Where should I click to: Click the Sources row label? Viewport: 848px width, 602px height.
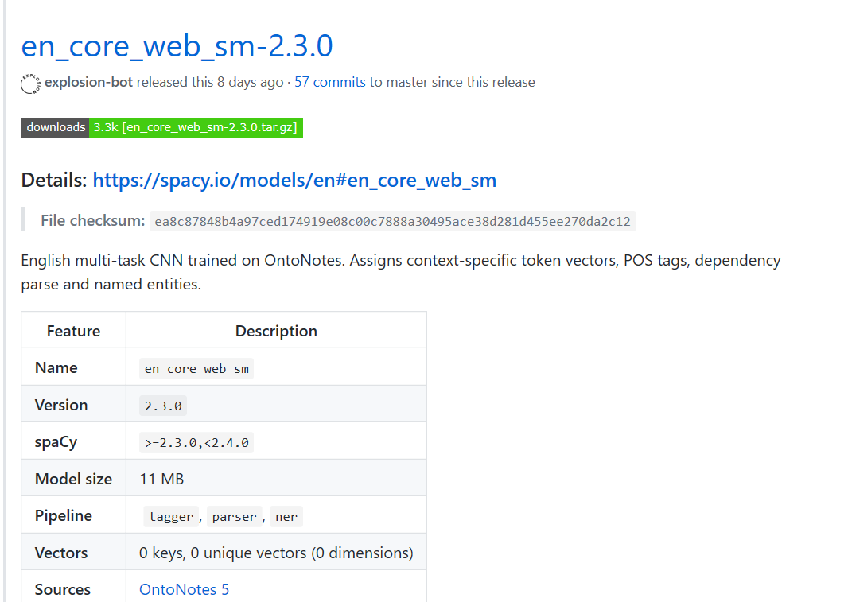63,589
